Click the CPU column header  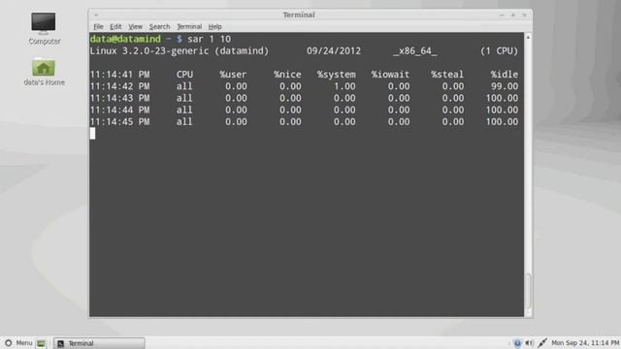[x=185, y=75]
